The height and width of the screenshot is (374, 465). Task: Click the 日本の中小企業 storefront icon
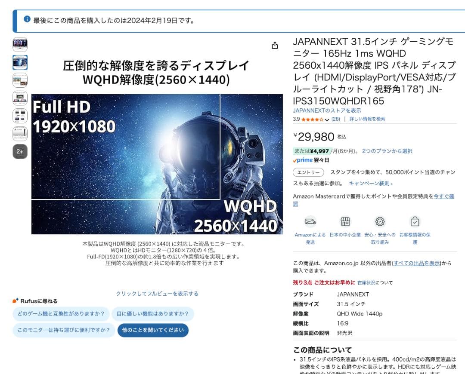pos(345,221)
